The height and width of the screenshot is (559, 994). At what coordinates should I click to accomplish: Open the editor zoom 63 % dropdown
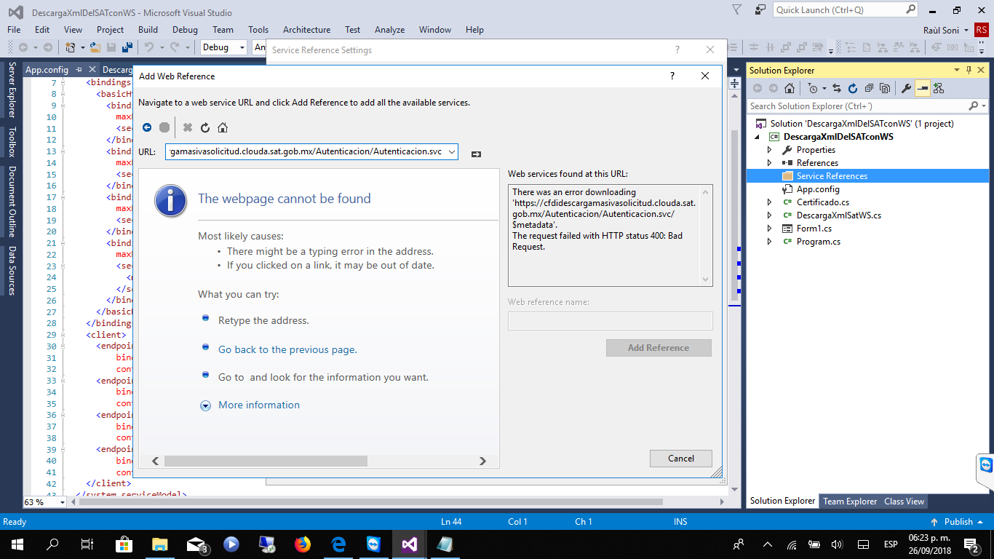click(61, 502)
